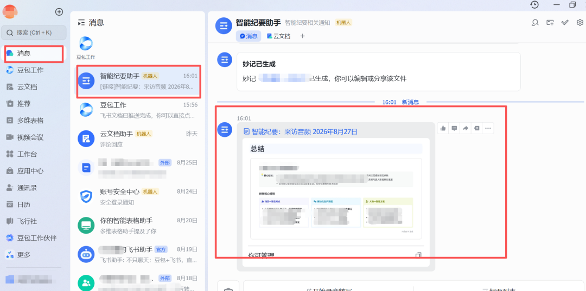This screenshot has height=291, width=586.
Task: Click the 16:01 新消息 divider label
Action: 400,102
